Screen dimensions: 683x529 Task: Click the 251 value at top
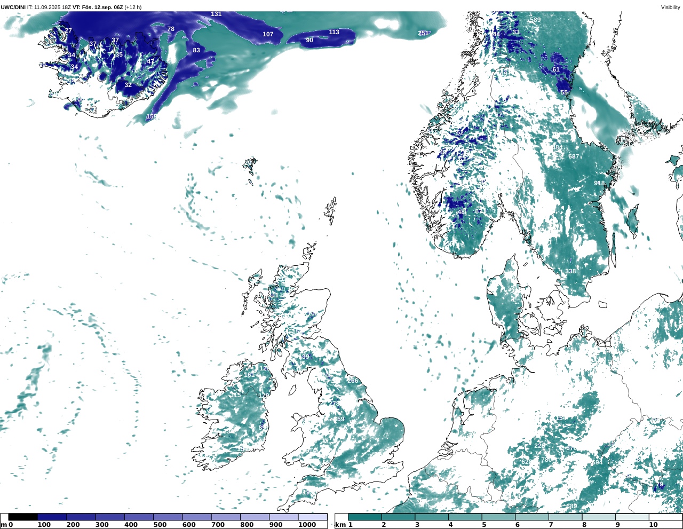click(x=423, y=33)
